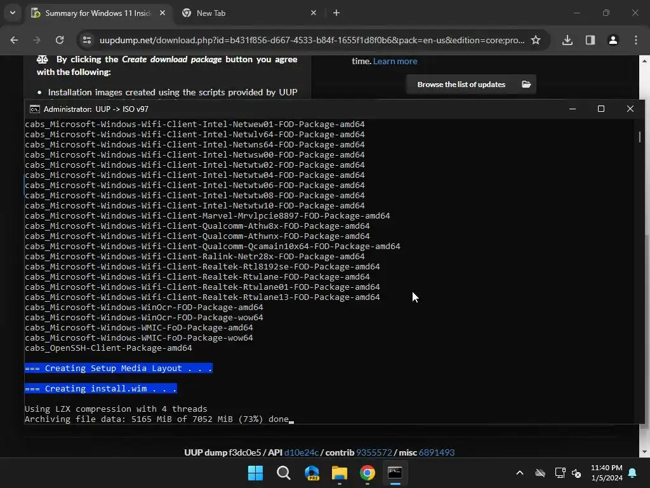Open Windows taskbar Search

click(284, 473)
